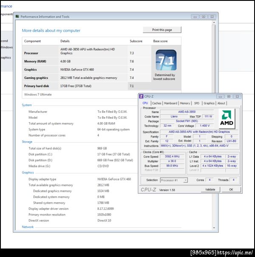Click the Technology value 32 nm
This screenshot has width=255, height=257.
[x=167, y=126]
